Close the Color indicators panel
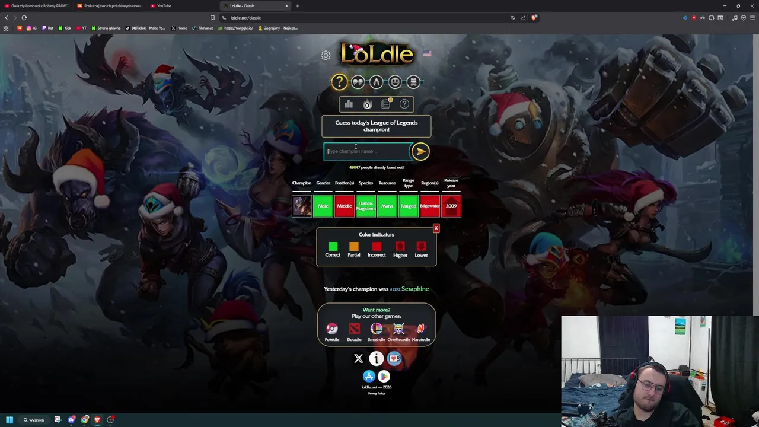The width and height of the screenshot is (759, 427). point(436,228)
